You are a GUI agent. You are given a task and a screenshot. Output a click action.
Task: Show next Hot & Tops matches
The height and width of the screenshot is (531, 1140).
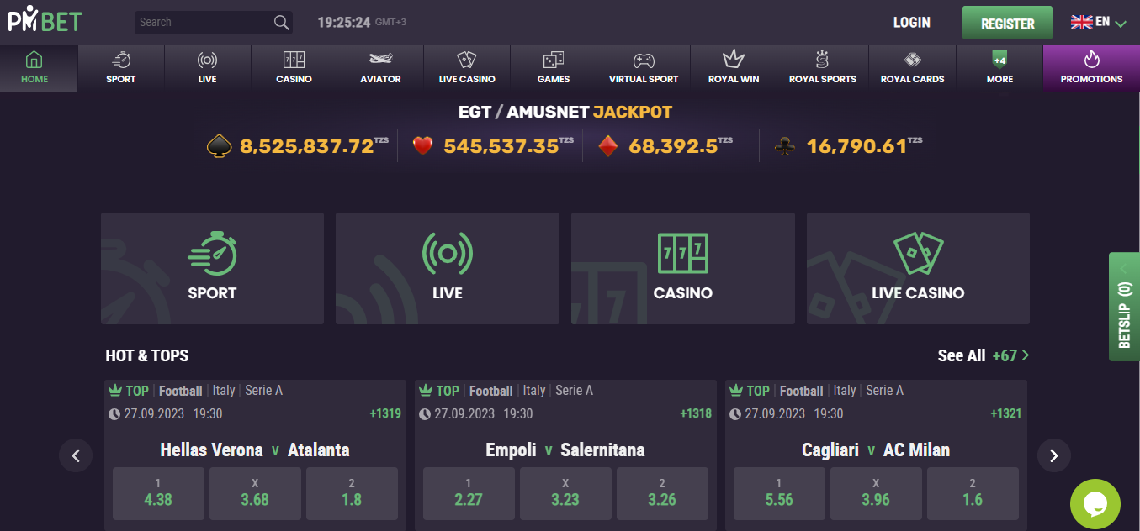click(1053, 455)
